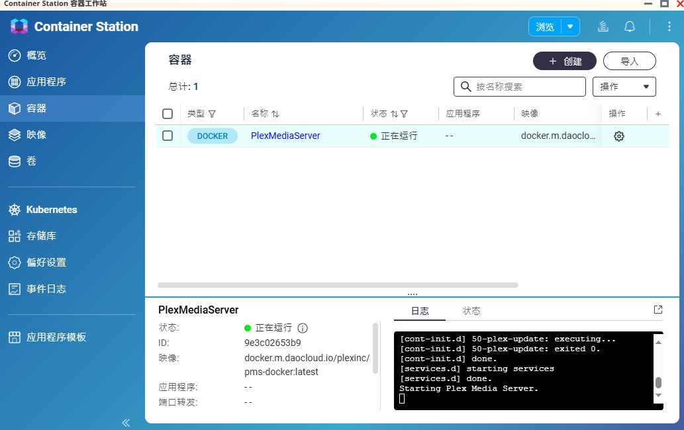Click the horizontal table scrollbar
The height and width of the screenshot is (430, 684).
pyautogui.click(x=338, y=285)
